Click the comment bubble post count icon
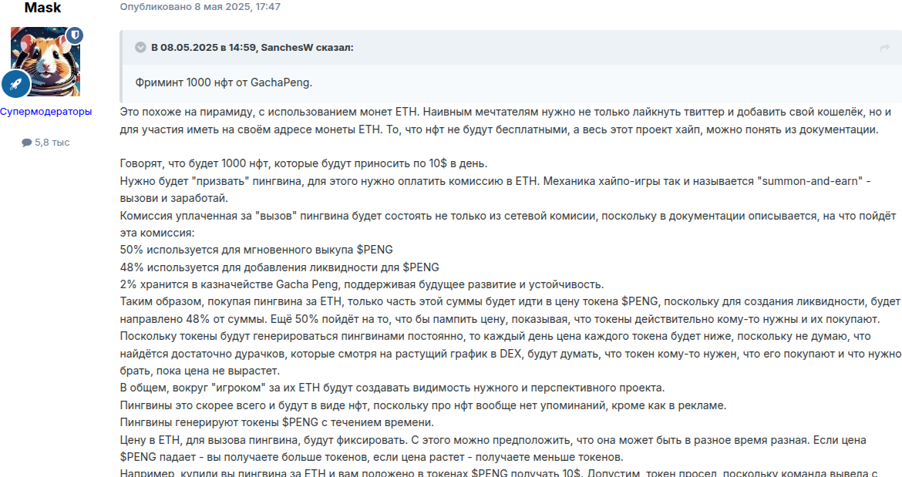 pyautogui.click(x=27, y=143)
